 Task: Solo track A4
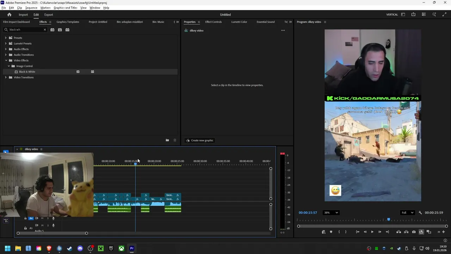pos(48,218)
